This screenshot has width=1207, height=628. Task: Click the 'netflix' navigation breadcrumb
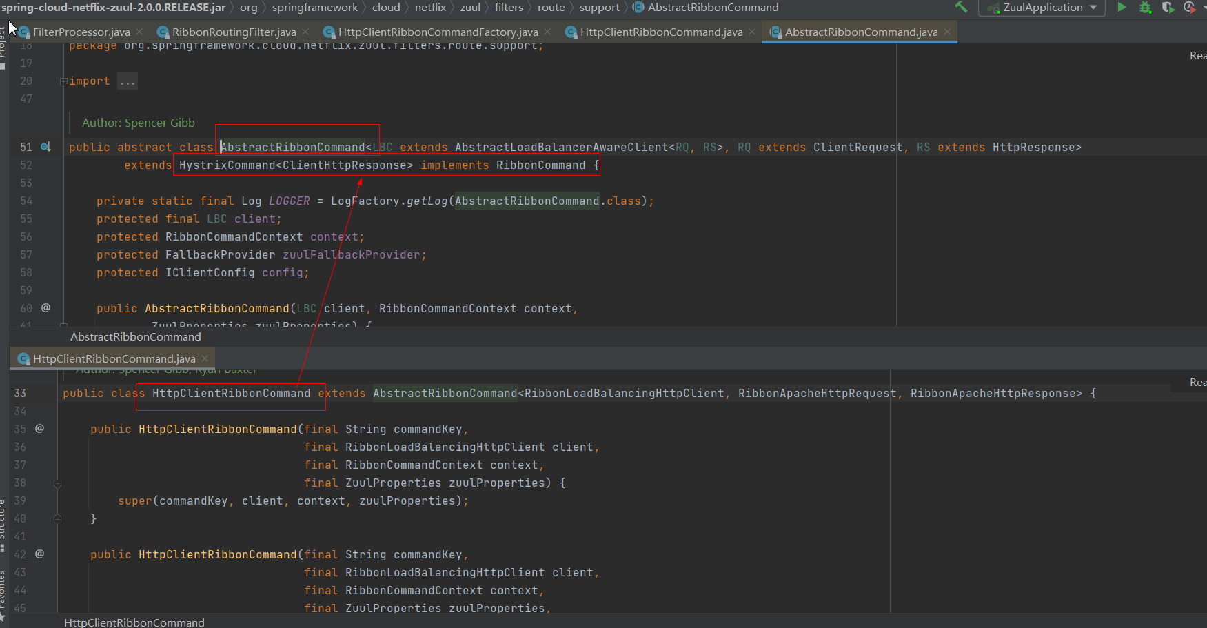pyautogui.click(x=431, y=8)
